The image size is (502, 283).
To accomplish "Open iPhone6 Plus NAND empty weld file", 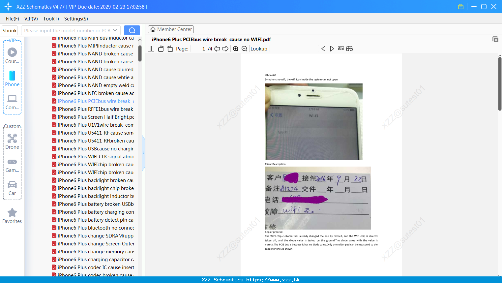I will 93,85.
